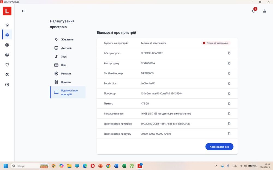Copy the BIOS version LACN41WW
This screenshot has width=273, height=170.
click(229, 83)
